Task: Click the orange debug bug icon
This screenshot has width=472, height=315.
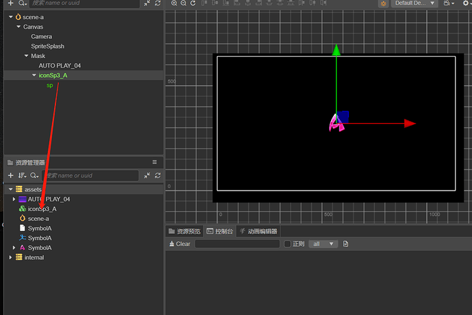Action: (x=384, y=3)
